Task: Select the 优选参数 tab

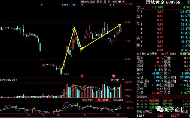Action: coord(87,100)
